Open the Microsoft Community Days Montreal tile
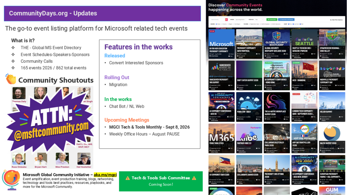This screenshot has height=195, width=347. tap(249, 44)
